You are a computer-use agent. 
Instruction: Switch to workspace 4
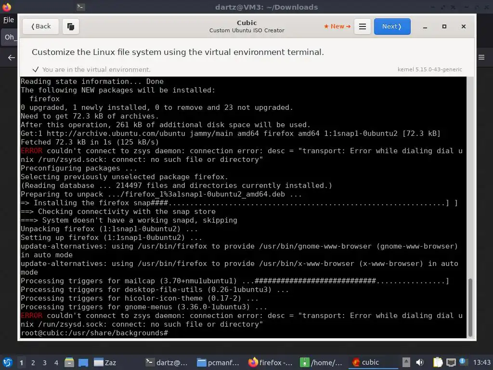[56, 363]
